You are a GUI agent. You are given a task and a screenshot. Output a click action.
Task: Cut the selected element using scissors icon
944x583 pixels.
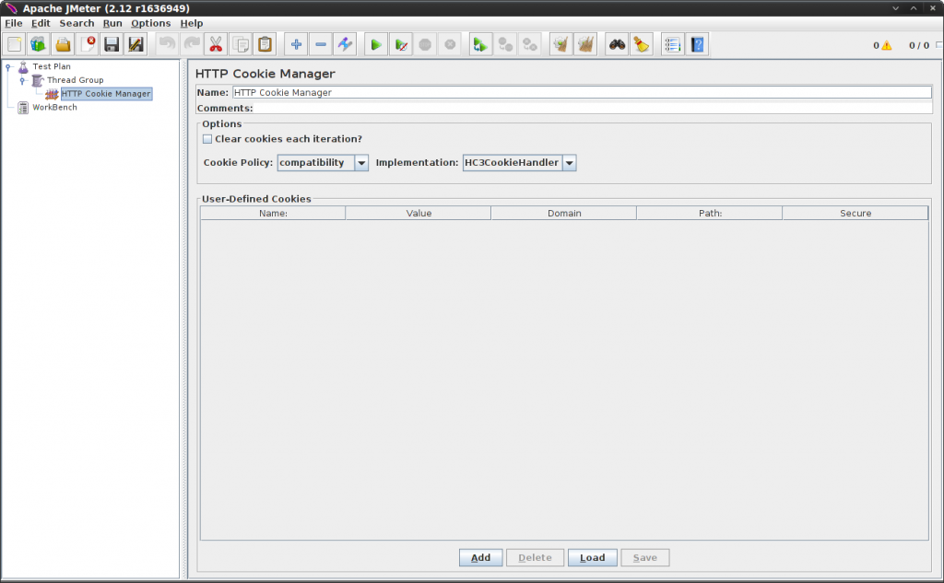[215, 43]
